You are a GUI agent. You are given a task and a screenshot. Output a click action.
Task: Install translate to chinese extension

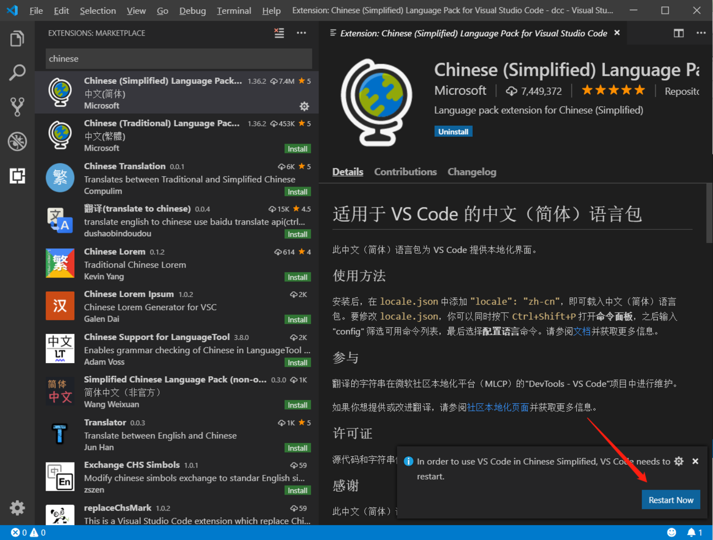[298, 234]
